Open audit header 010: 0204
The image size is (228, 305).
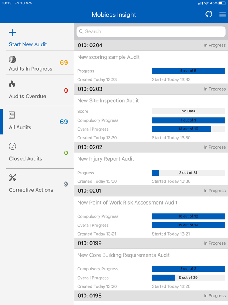point(151,45)
